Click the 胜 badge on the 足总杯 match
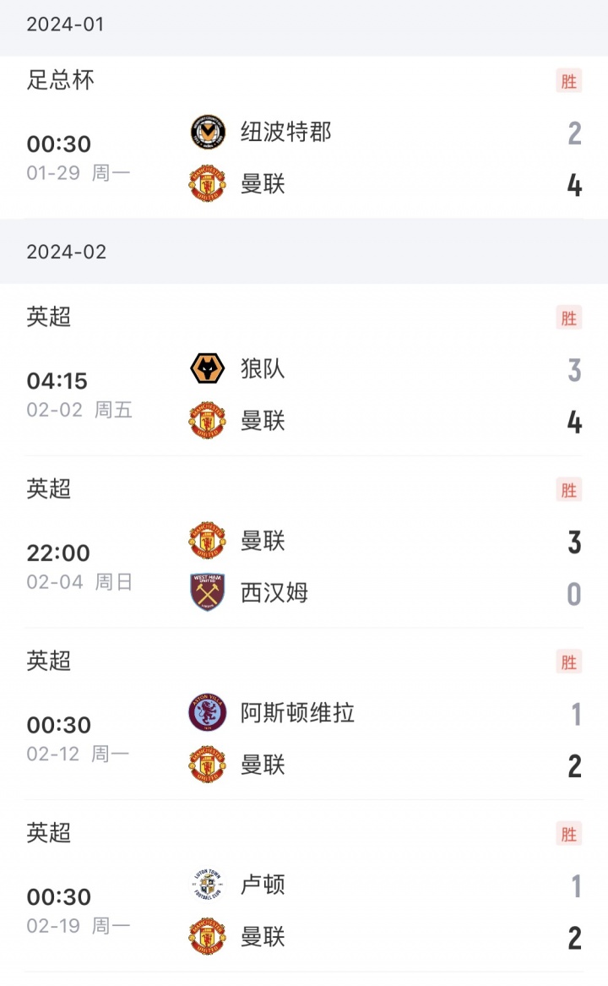 [x=569, y=81]
